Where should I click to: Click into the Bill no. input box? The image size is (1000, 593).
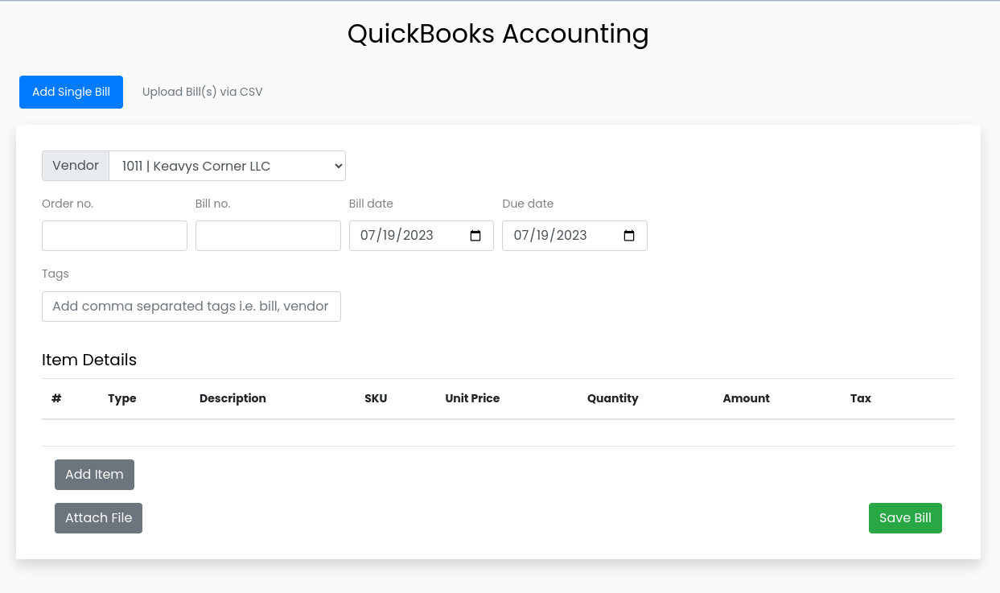(268, 236)
